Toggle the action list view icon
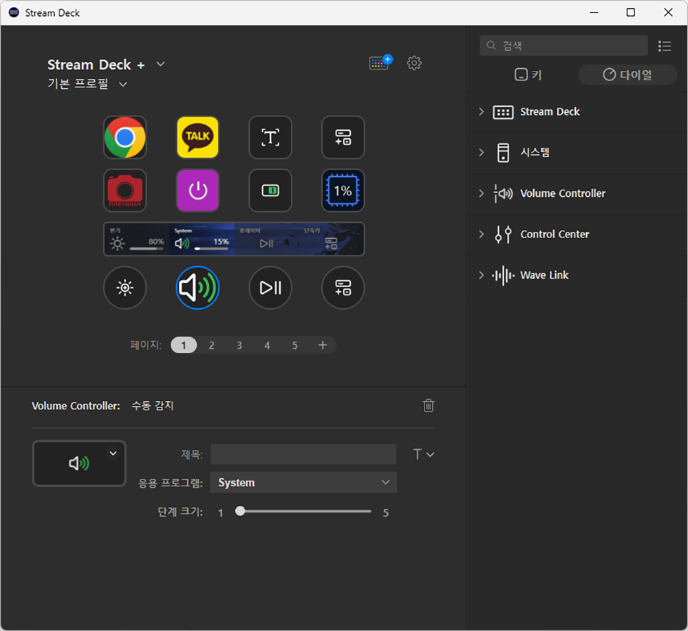The image size is (688, 631). 665,46
